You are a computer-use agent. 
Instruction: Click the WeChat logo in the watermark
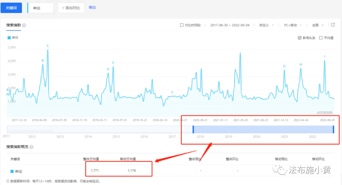pyautogui.click(x=280, y=170)
